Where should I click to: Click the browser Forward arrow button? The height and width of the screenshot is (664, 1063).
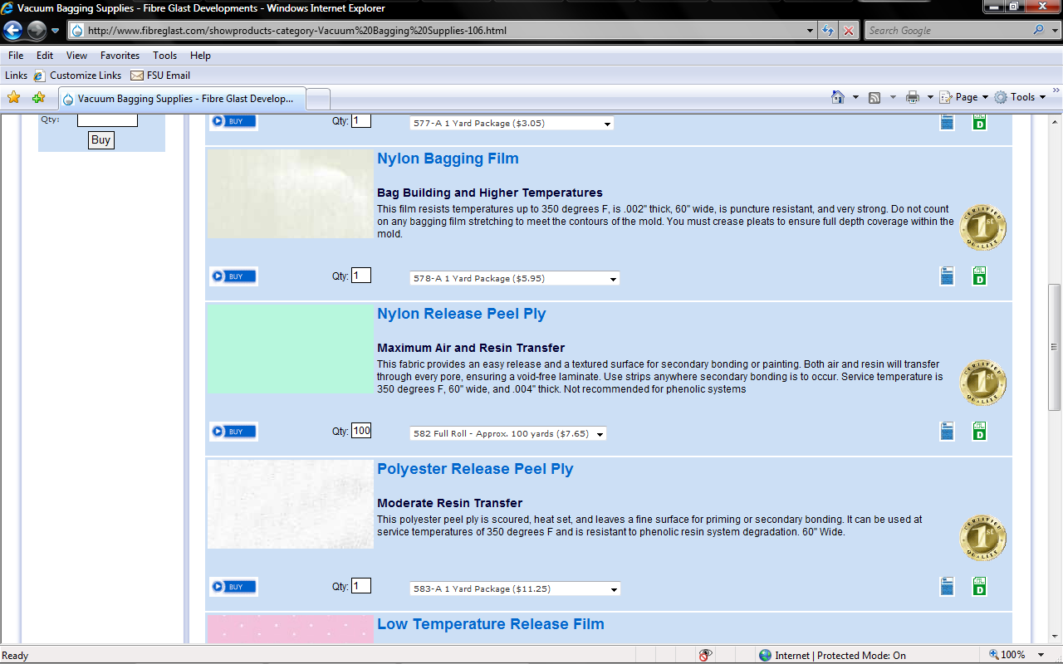37,31
